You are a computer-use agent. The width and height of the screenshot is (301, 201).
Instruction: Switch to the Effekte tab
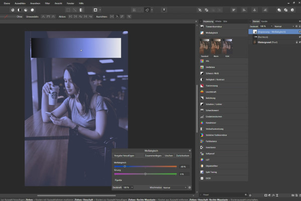pyautogui.click(x=218, y=21)
